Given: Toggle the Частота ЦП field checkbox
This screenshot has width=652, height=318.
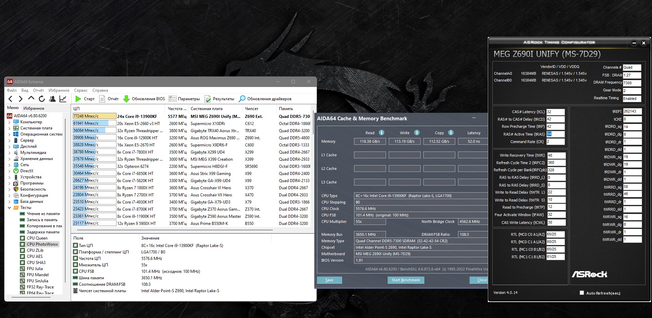Looking at the screenshot, I should click(75, 258).
